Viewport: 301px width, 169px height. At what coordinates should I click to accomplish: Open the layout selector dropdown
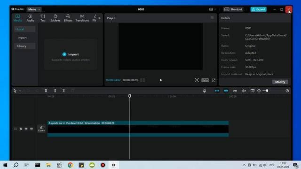point(212,9)
